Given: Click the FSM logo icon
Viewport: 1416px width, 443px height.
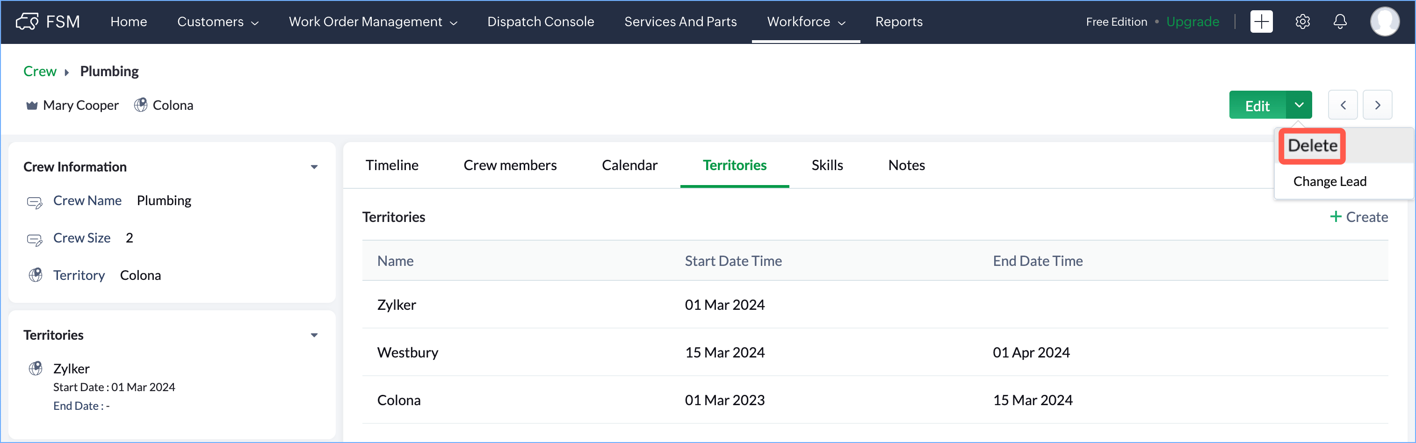Looking at the screenshot, I should [27, 21].
